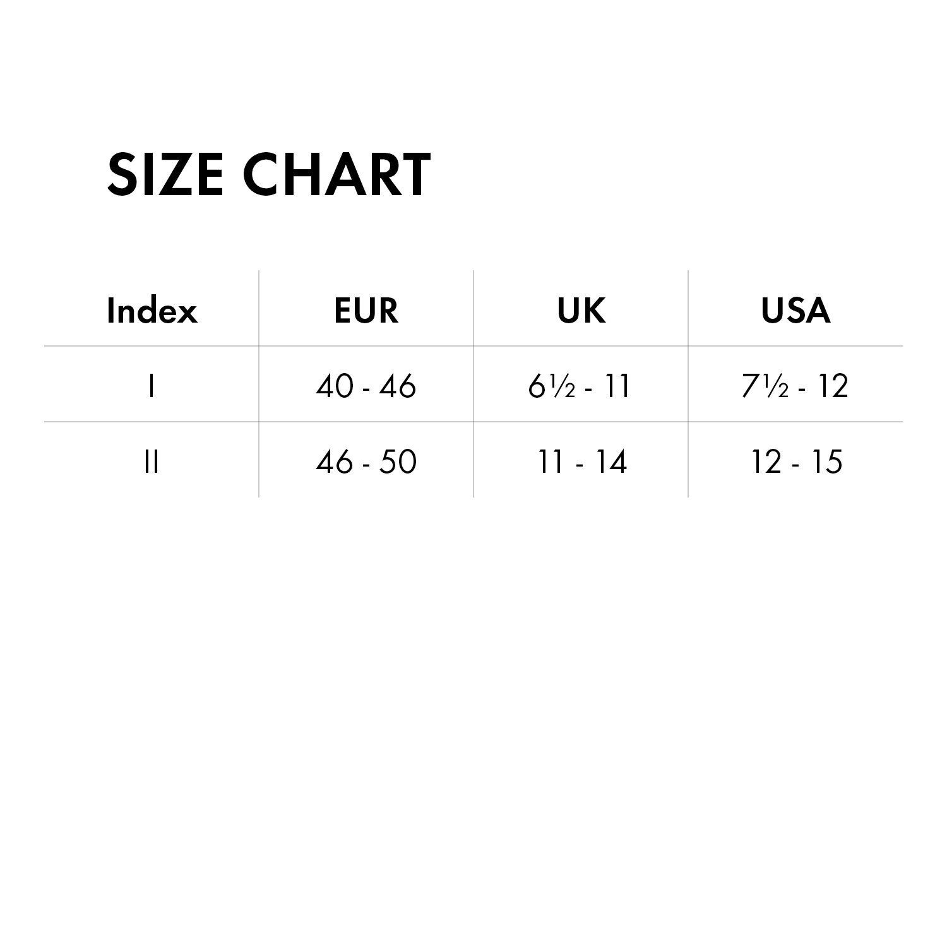This screenshot has height=947, width=947.
Task: Select the Index column header
Action: 152,310
